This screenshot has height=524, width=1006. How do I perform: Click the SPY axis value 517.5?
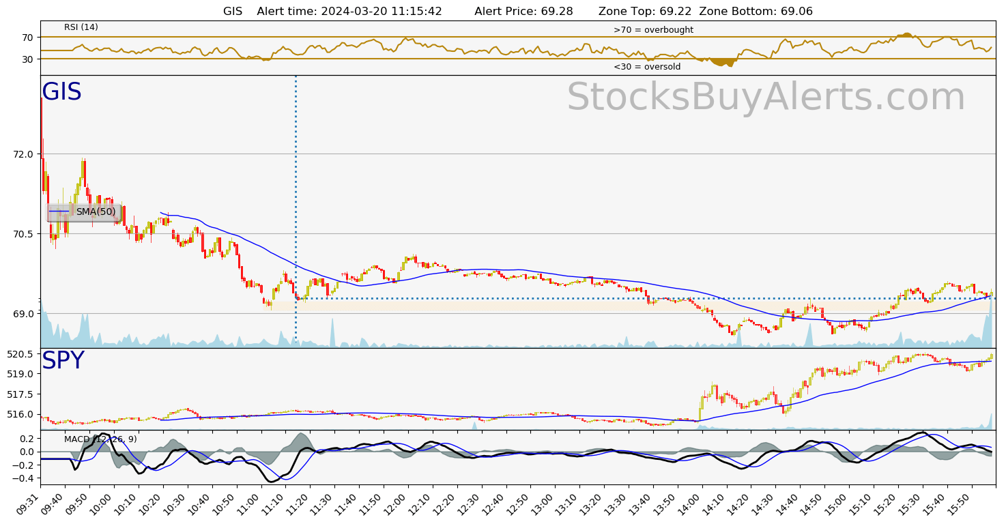(x=20, y=394)
